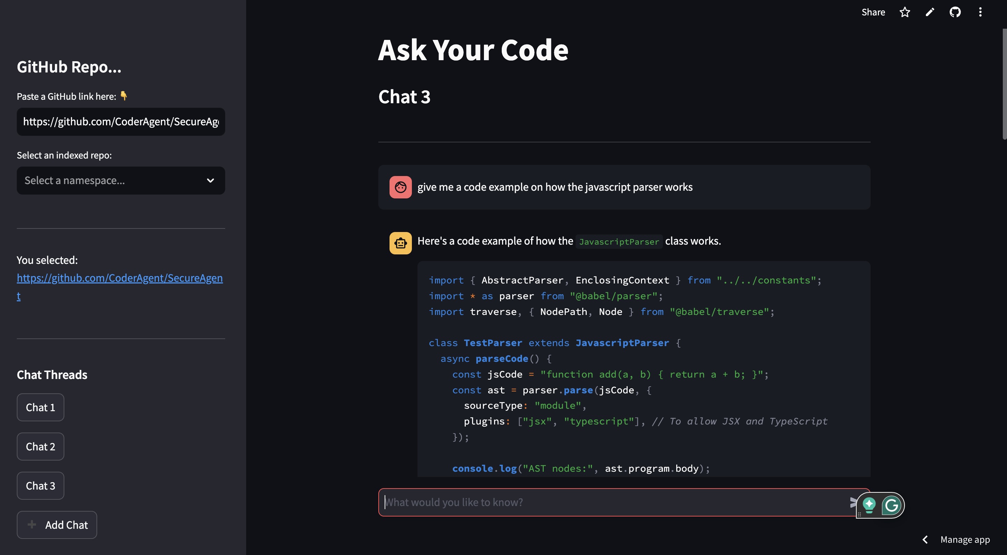Open the selected SecureAgent GitHub link
This screenshot has height=555, width=1007.
coord(120,286)
